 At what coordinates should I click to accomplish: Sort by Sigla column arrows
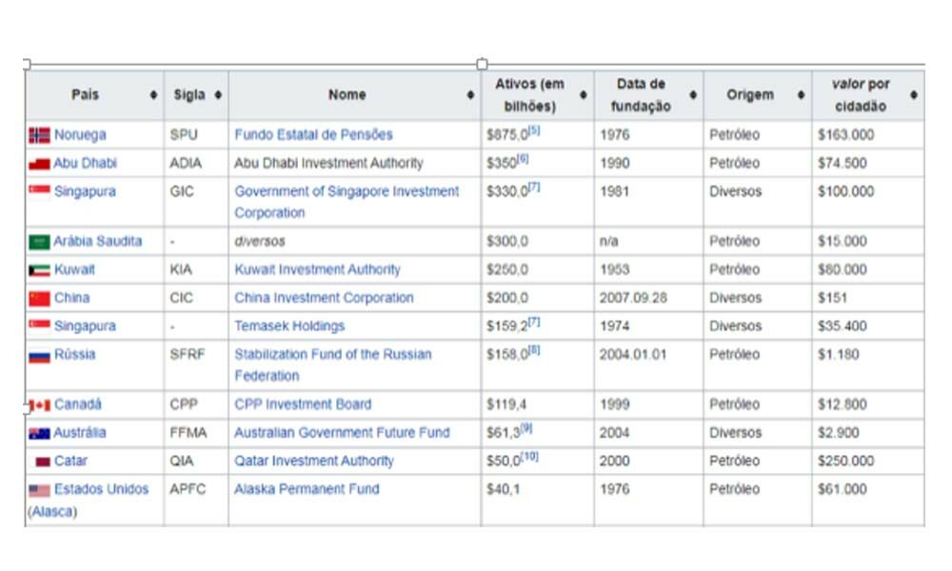pos(218,94)
